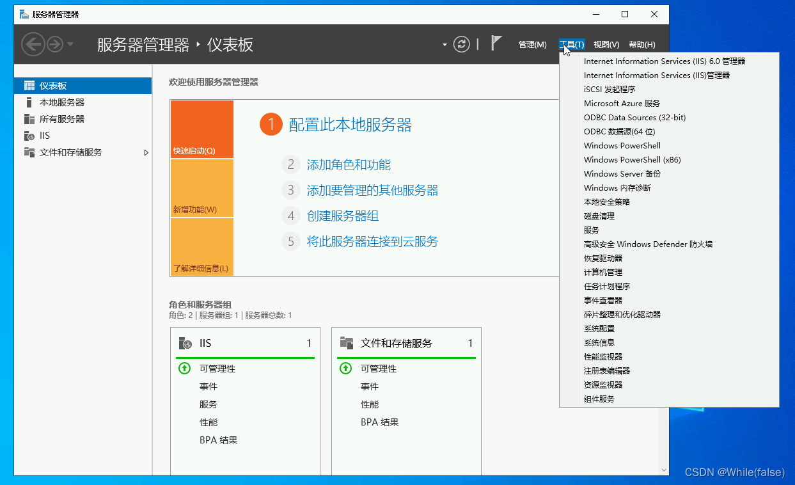Select 计算机管理 from the tools menu
Screen dimensions: 795x485
point(602,273)
